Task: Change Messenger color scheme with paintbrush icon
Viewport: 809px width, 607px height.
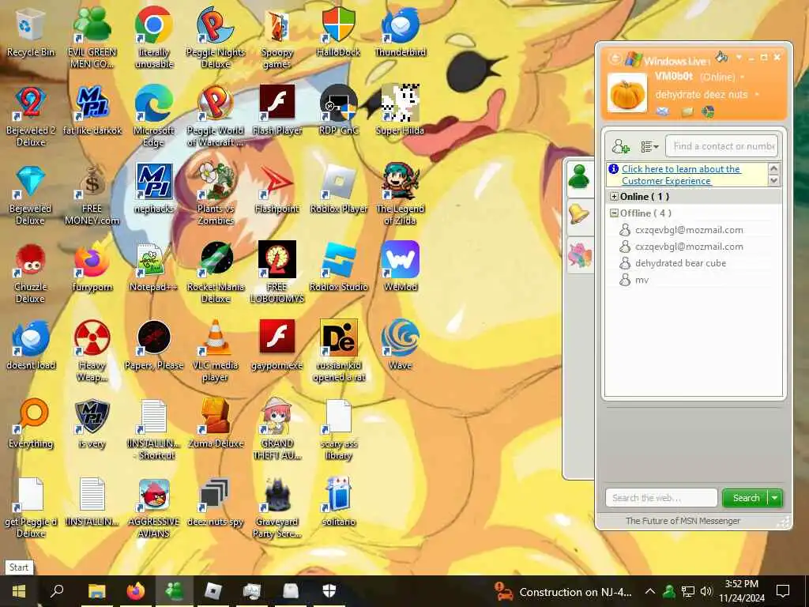Action: pos(722,56)
